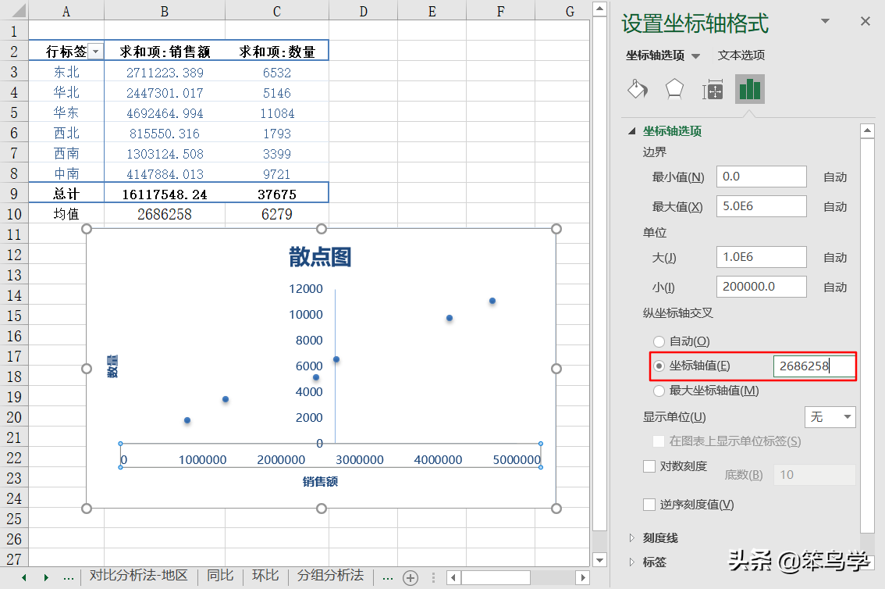Expand the 刻度线 section
Image resolution: width=885 pixels, height=589 pixels.
click(631, 537)
